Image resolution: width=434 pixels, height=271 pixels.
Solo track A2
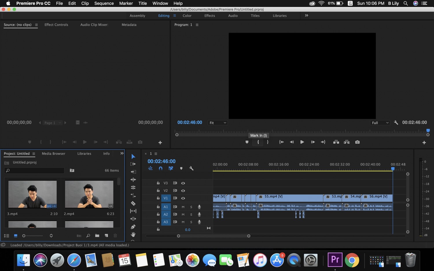[x=191, y=214]
